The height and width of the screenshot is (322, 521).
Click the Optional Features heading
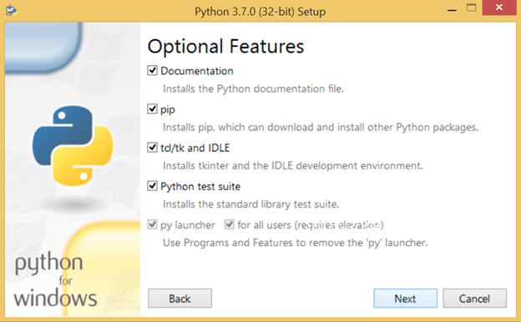pyautogui.click(x=226, y=47)
